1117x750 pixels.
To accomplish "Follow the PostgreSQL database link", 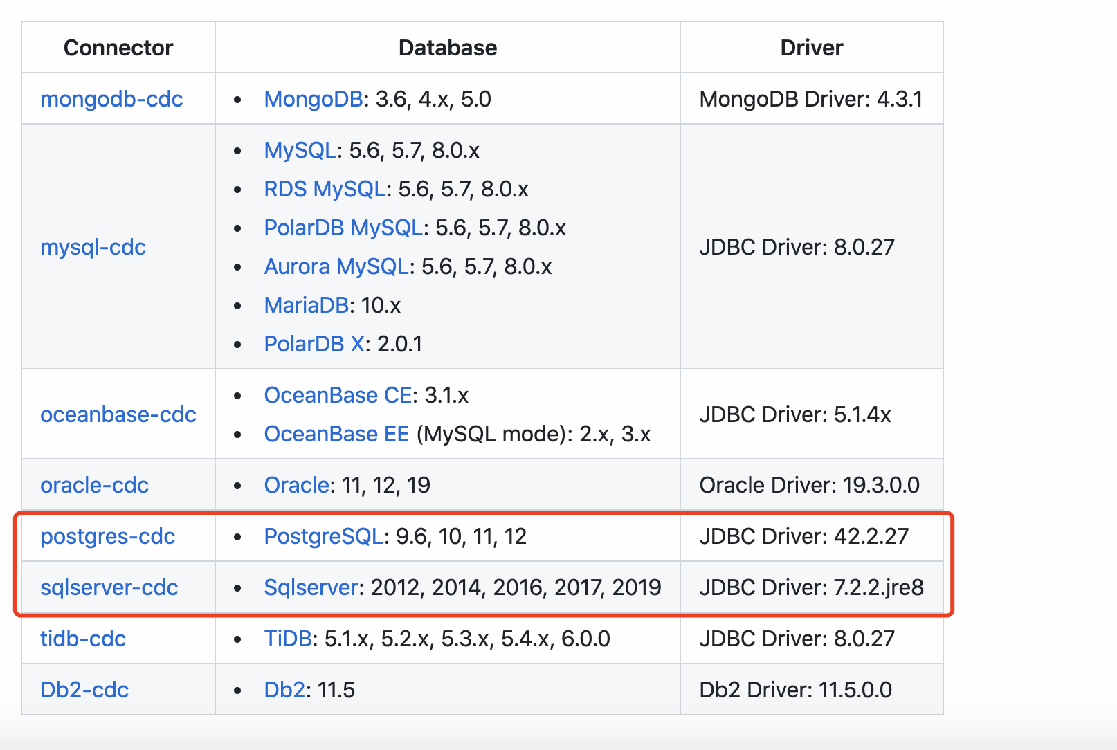I will (x=323, y=536).
